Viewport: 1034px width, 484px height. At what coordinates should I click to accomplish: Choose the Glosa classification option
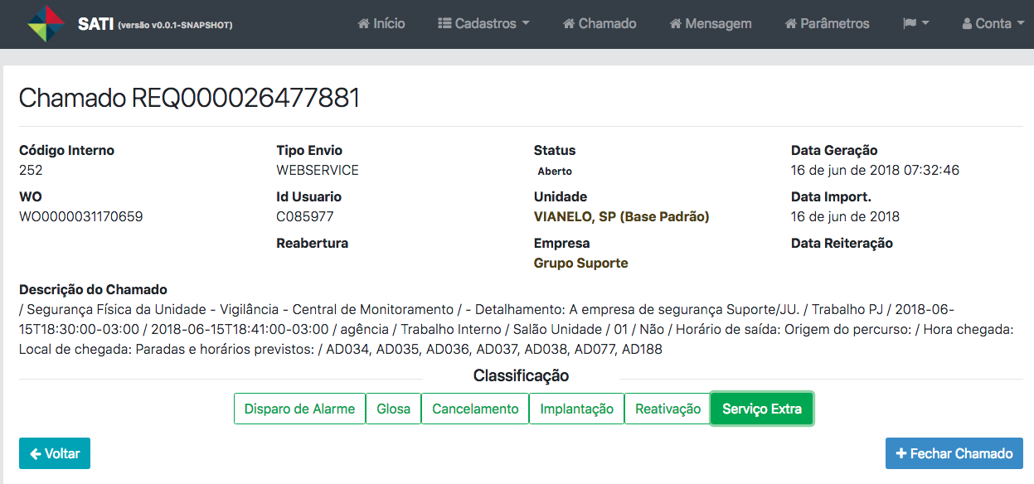tap(393, 409)
